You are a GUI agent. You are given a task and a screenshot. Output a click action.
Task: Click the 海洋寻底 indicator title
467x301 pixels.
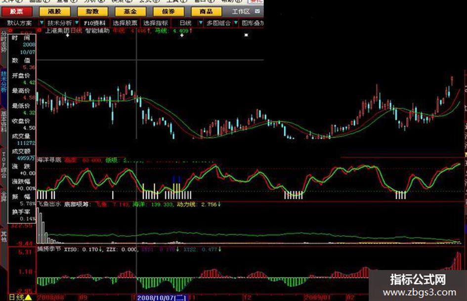click(49, 160)
